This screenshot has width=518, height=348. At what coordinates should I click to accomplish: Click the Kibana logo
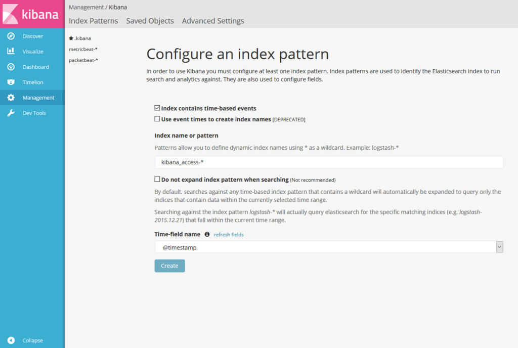click(32, 14)
